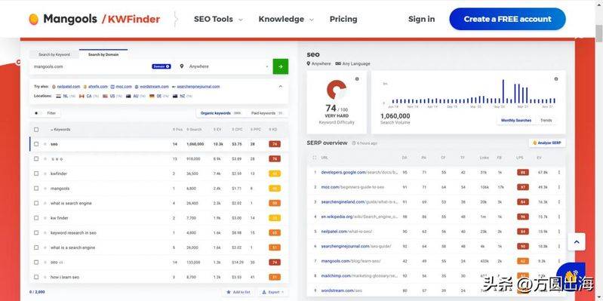The width and height of the screenshot is (603, 301).
Task: Open row menu for mangools.com result
Action: [x=558, y=261]
